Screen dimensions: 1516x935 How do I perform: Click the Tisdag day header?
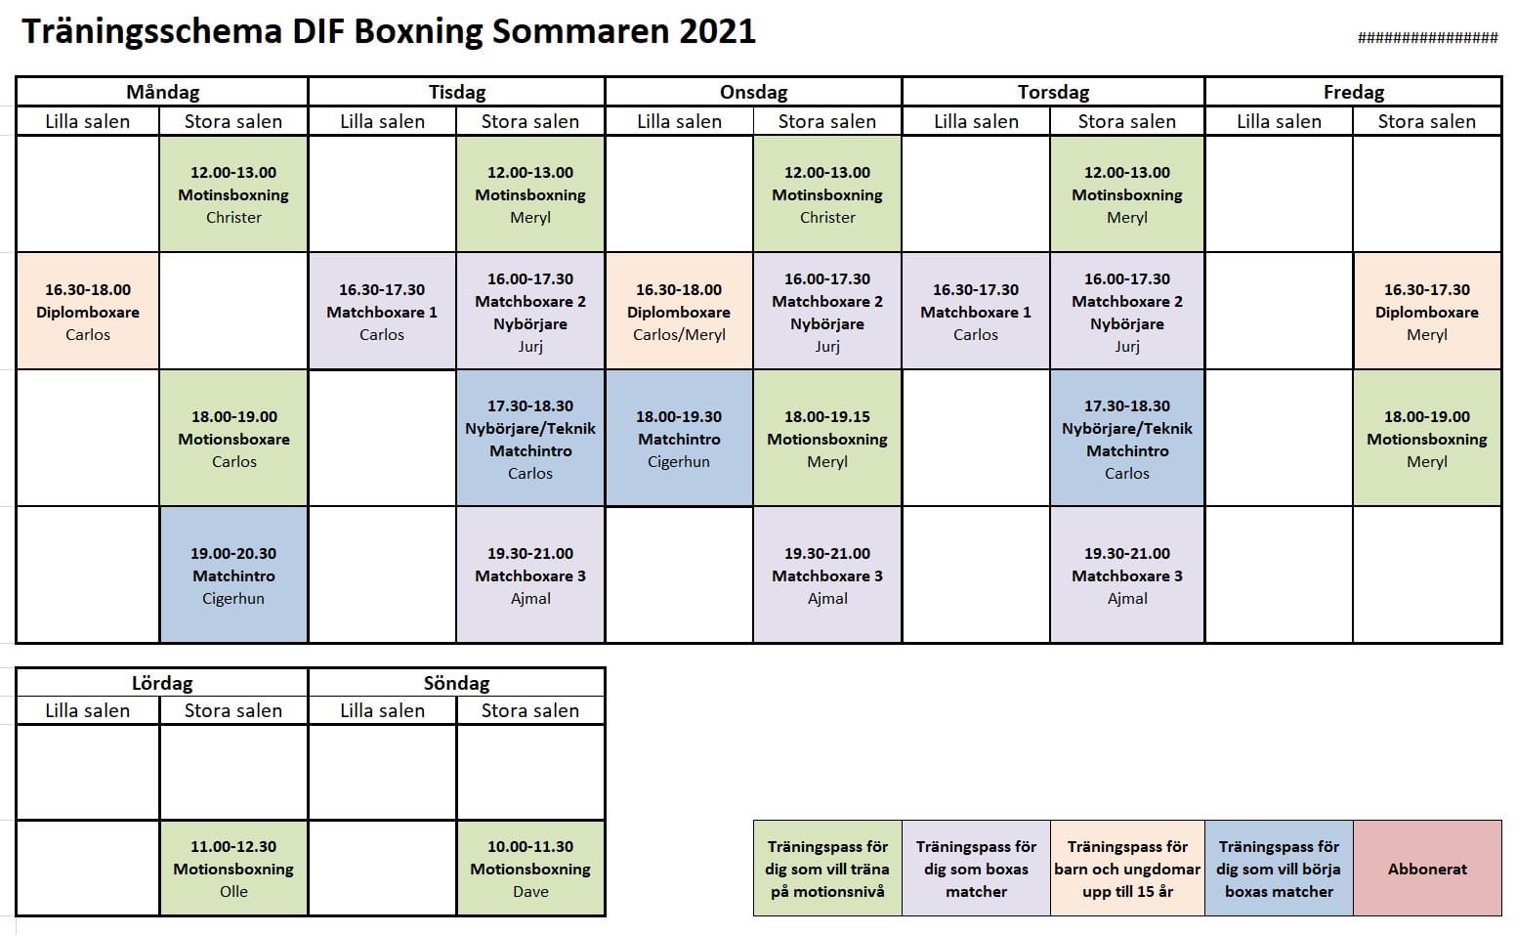[456, 92]
